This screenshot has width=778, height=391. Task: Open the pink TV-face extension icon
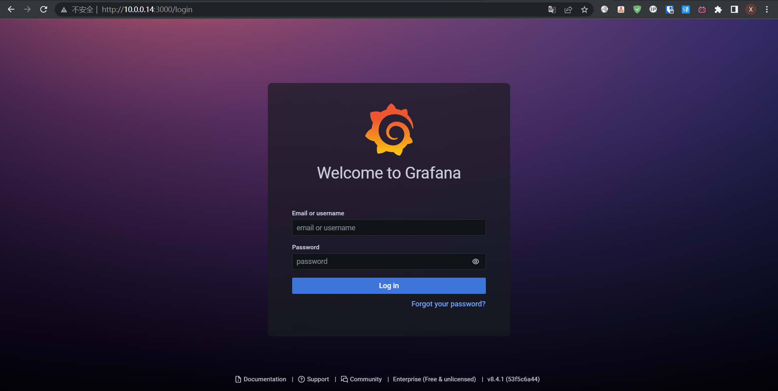(702, 9)
